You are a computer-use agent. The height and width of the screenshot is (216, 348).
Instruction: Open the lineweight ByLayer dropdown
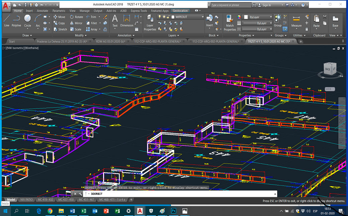tap(257, 23)
